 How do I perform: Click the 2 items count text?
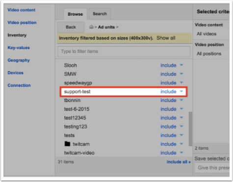tap(202, 148)
